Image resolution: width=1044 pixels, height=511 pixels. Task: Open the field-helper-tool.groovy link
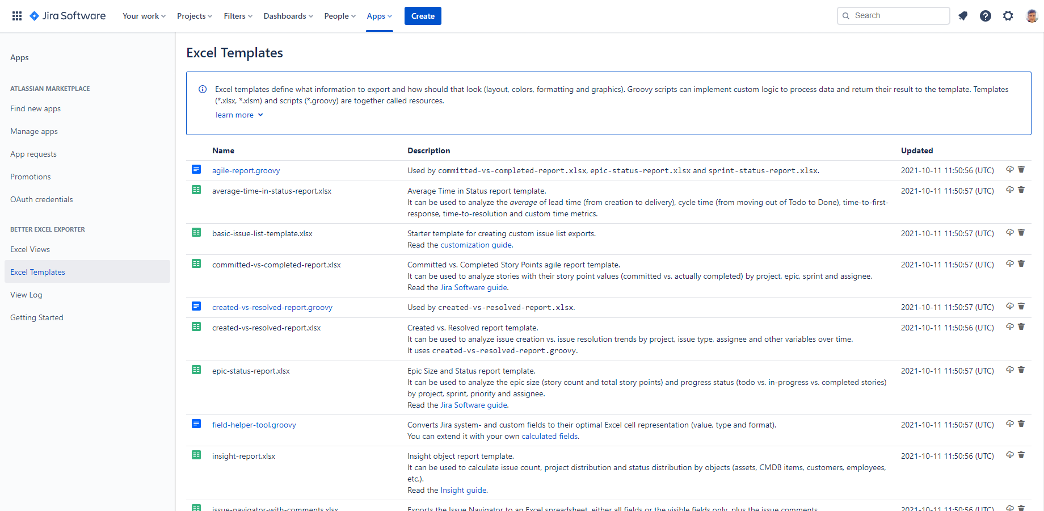(254, 425)
